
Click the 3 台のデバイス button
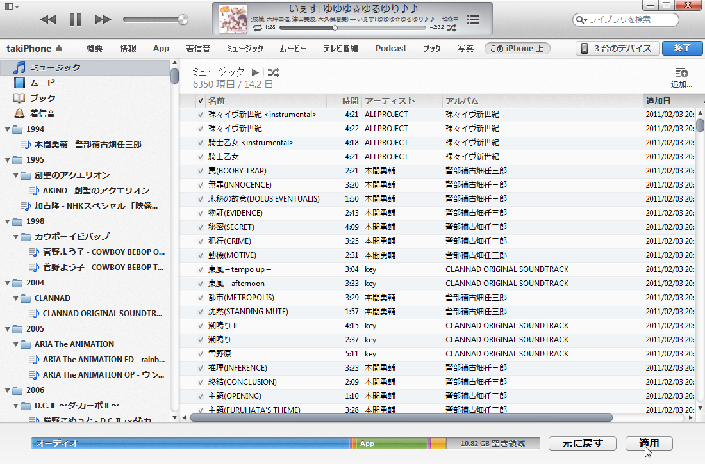[x=617, y=49]
